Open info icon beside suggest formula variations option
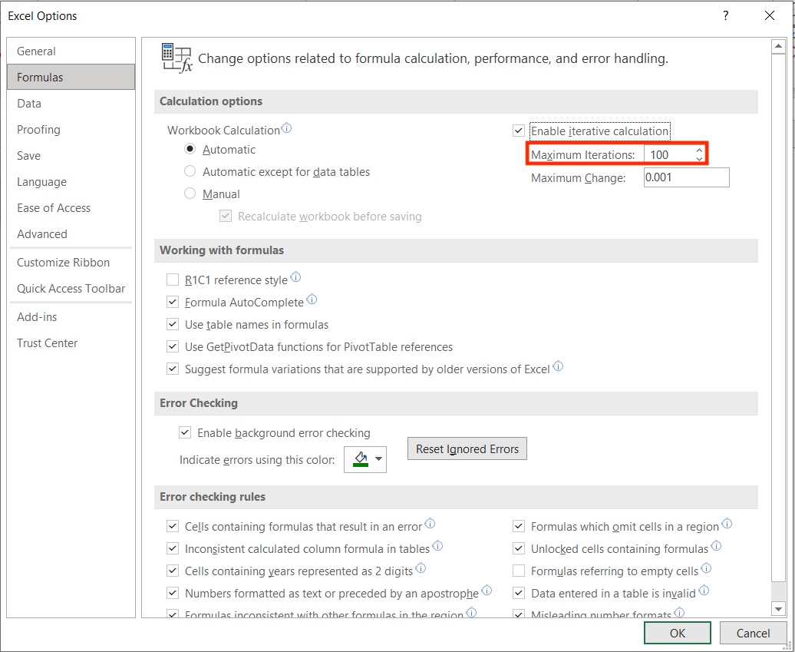Image resolution: width=795 pixels, height=652 pixels. (558, 367)
